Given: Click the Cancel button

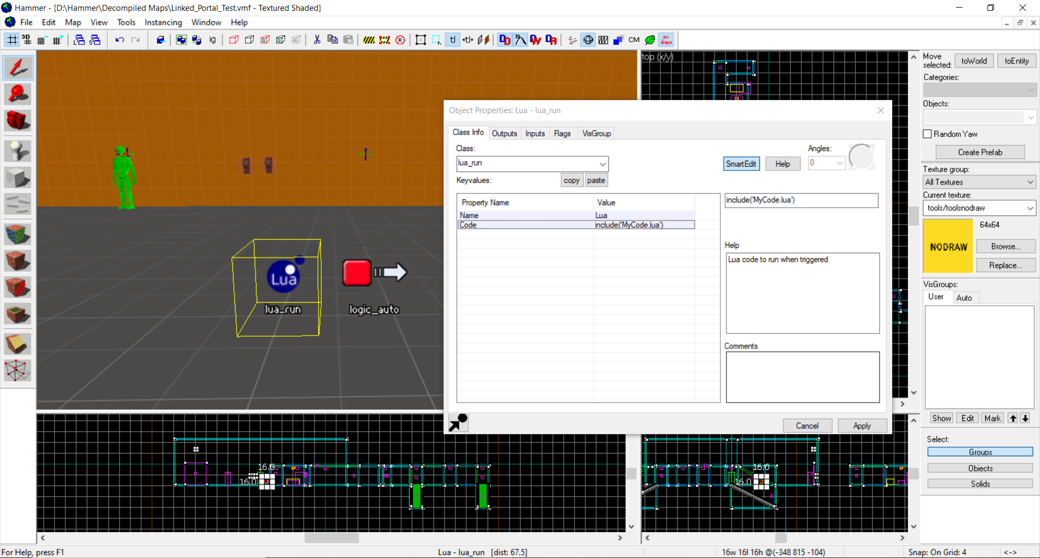Looking at the screenshot, I should pos(807,426).
